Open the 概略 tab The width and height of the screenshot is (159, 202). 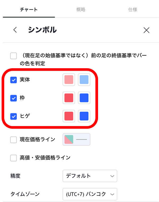(81, 10)
